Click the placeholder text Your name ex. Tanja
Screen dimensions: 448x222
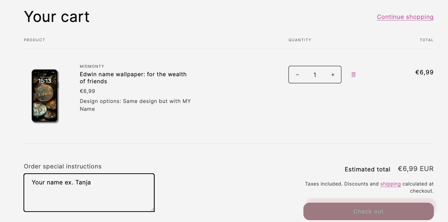coord(61,182)
